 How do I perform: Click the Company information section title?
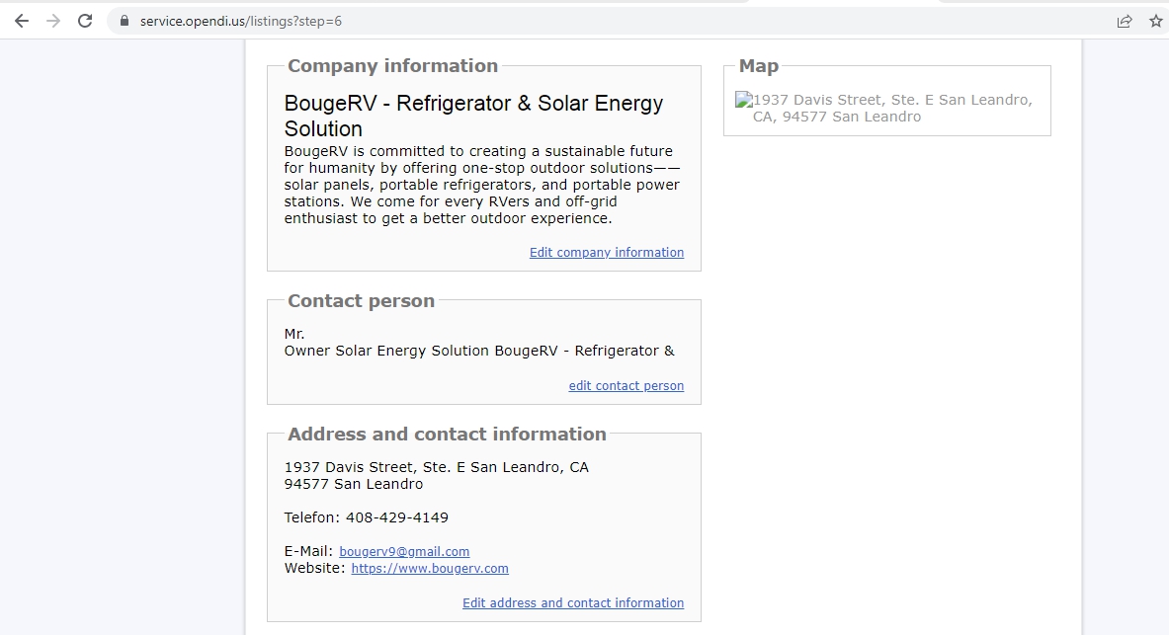pos(393,65)
